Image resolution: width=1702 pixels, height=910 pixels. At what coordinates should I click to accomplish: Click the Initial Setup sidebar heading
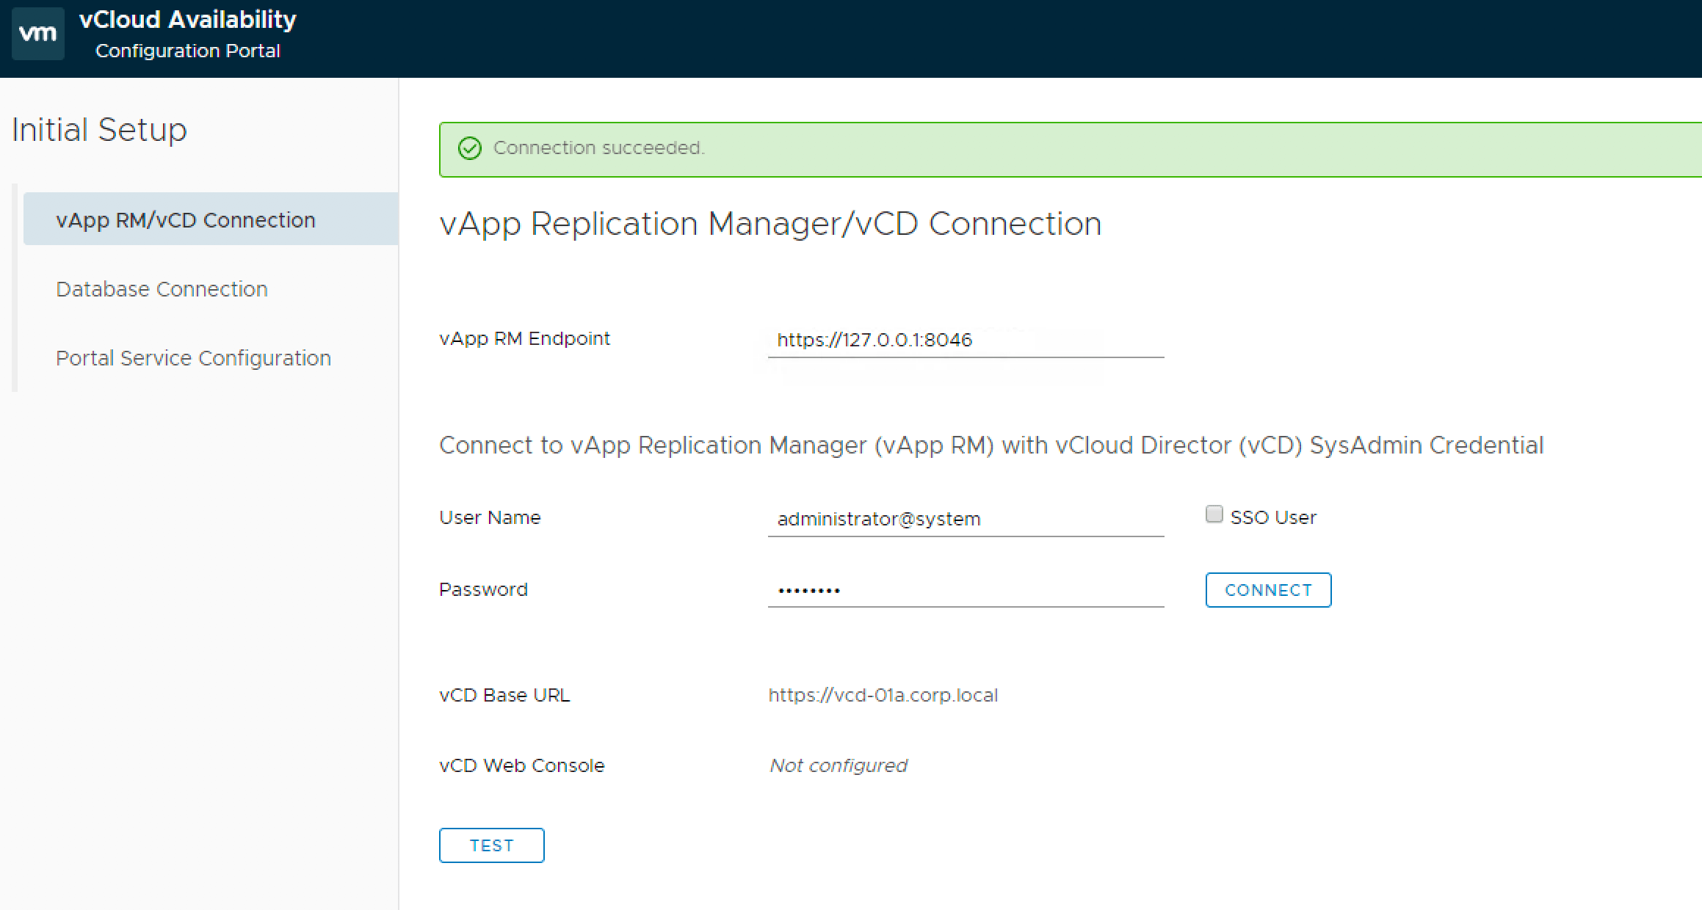(x=100, y=130)
